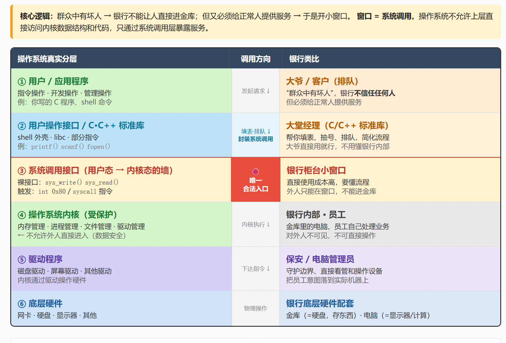The height and width of the screenshot is (343, 506).
Task: Click the line 外人只能在窗口，不能进金库
Action: pos(331,191)
